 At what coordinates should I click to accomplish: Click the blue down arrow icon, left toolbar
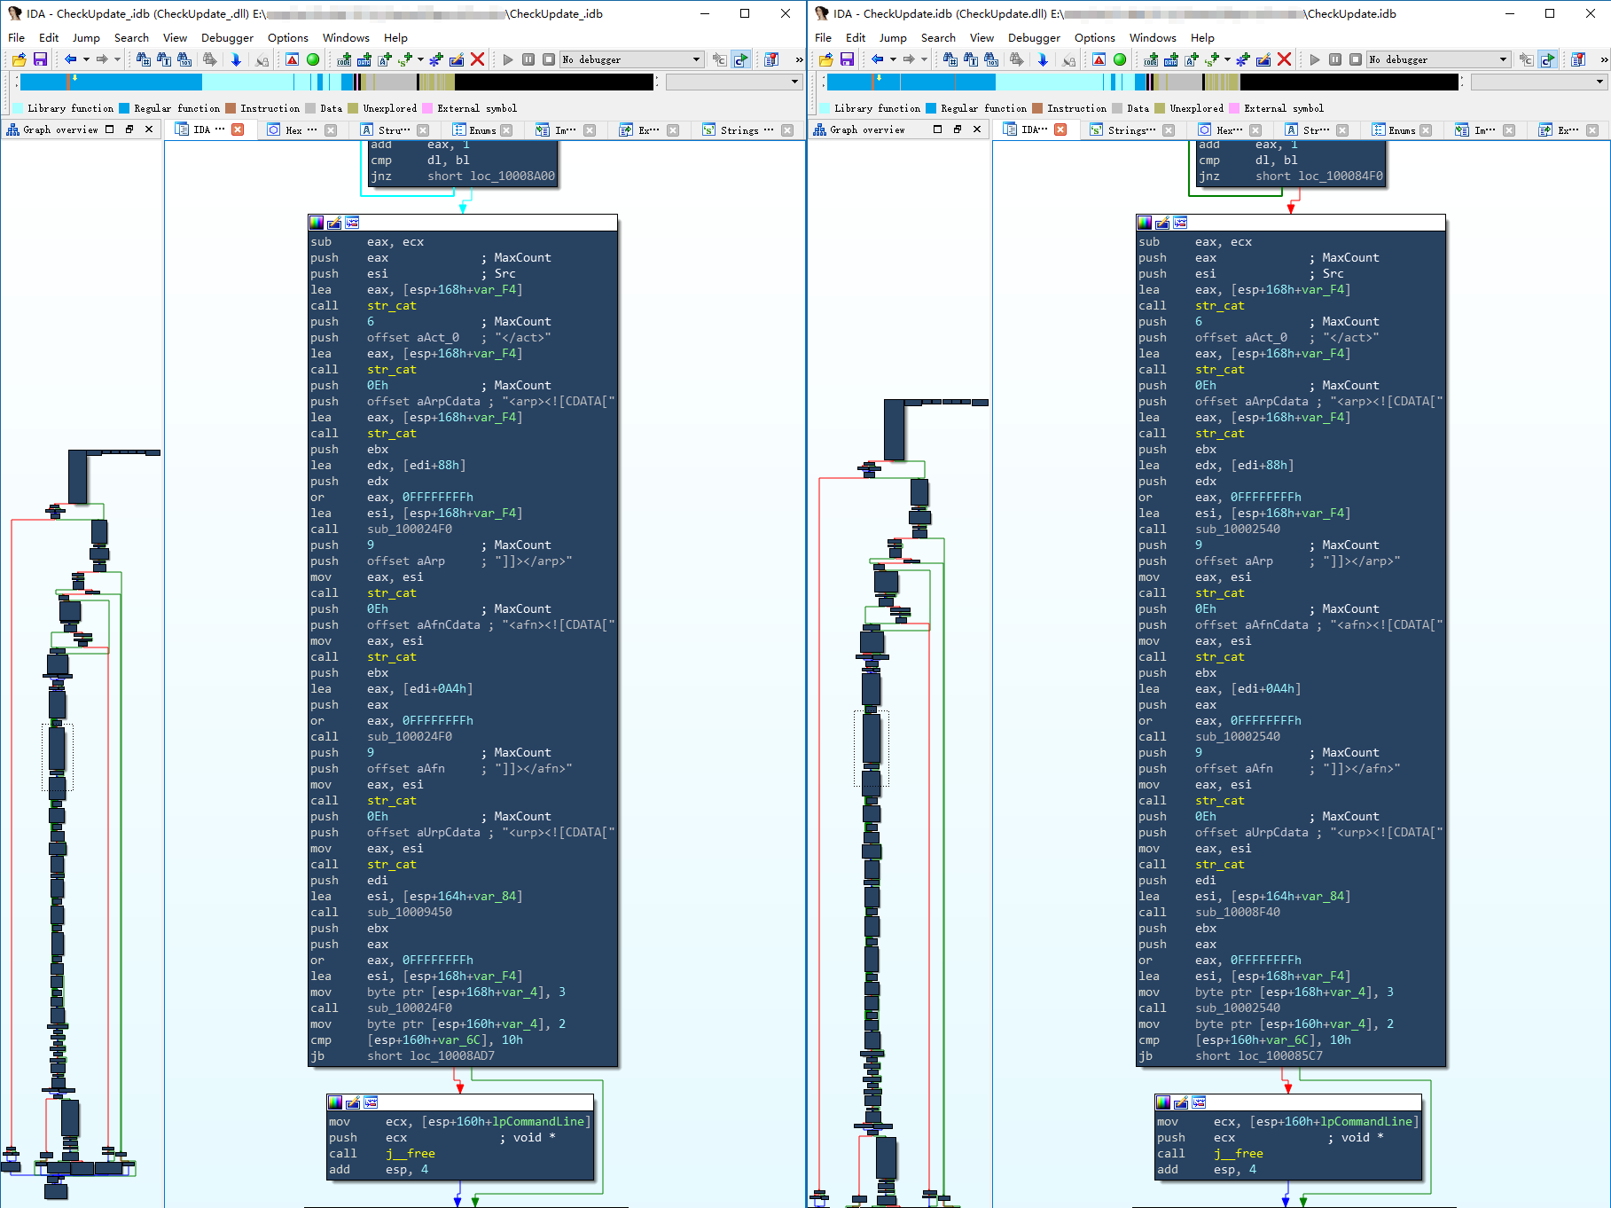tap(236, 59)
